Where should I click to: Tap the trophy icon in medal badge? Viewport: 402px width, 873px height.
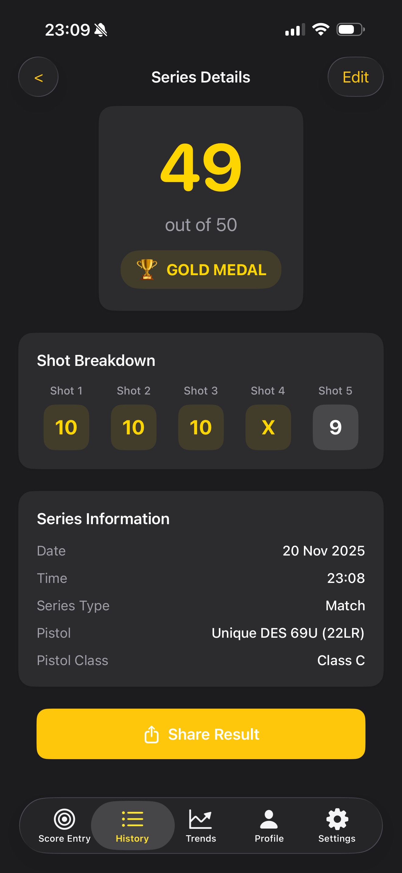coord(147,269)
